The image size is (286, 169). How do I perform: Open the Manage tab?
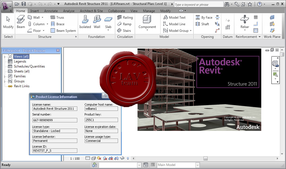(x=149, y=11)
